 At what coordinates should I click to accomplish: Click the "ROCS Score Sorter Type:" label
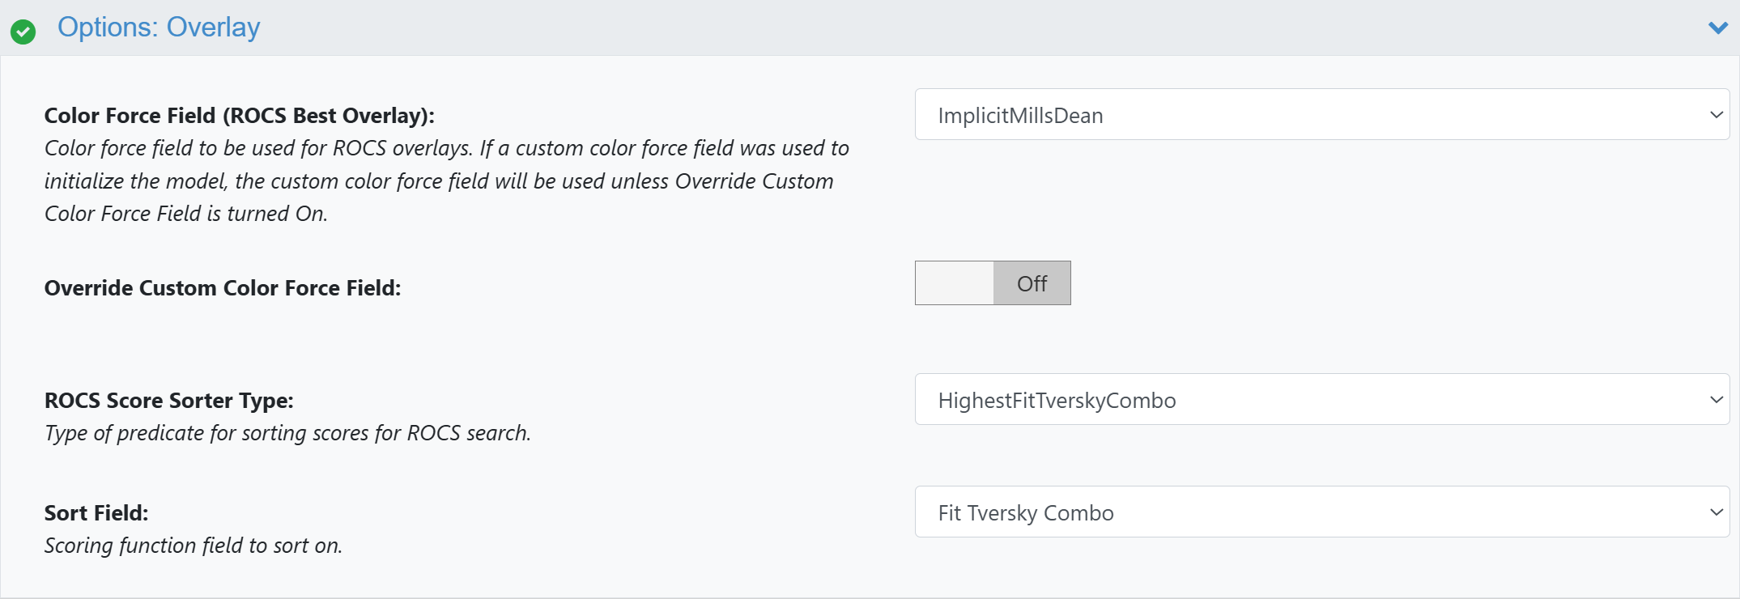(168, 401)
